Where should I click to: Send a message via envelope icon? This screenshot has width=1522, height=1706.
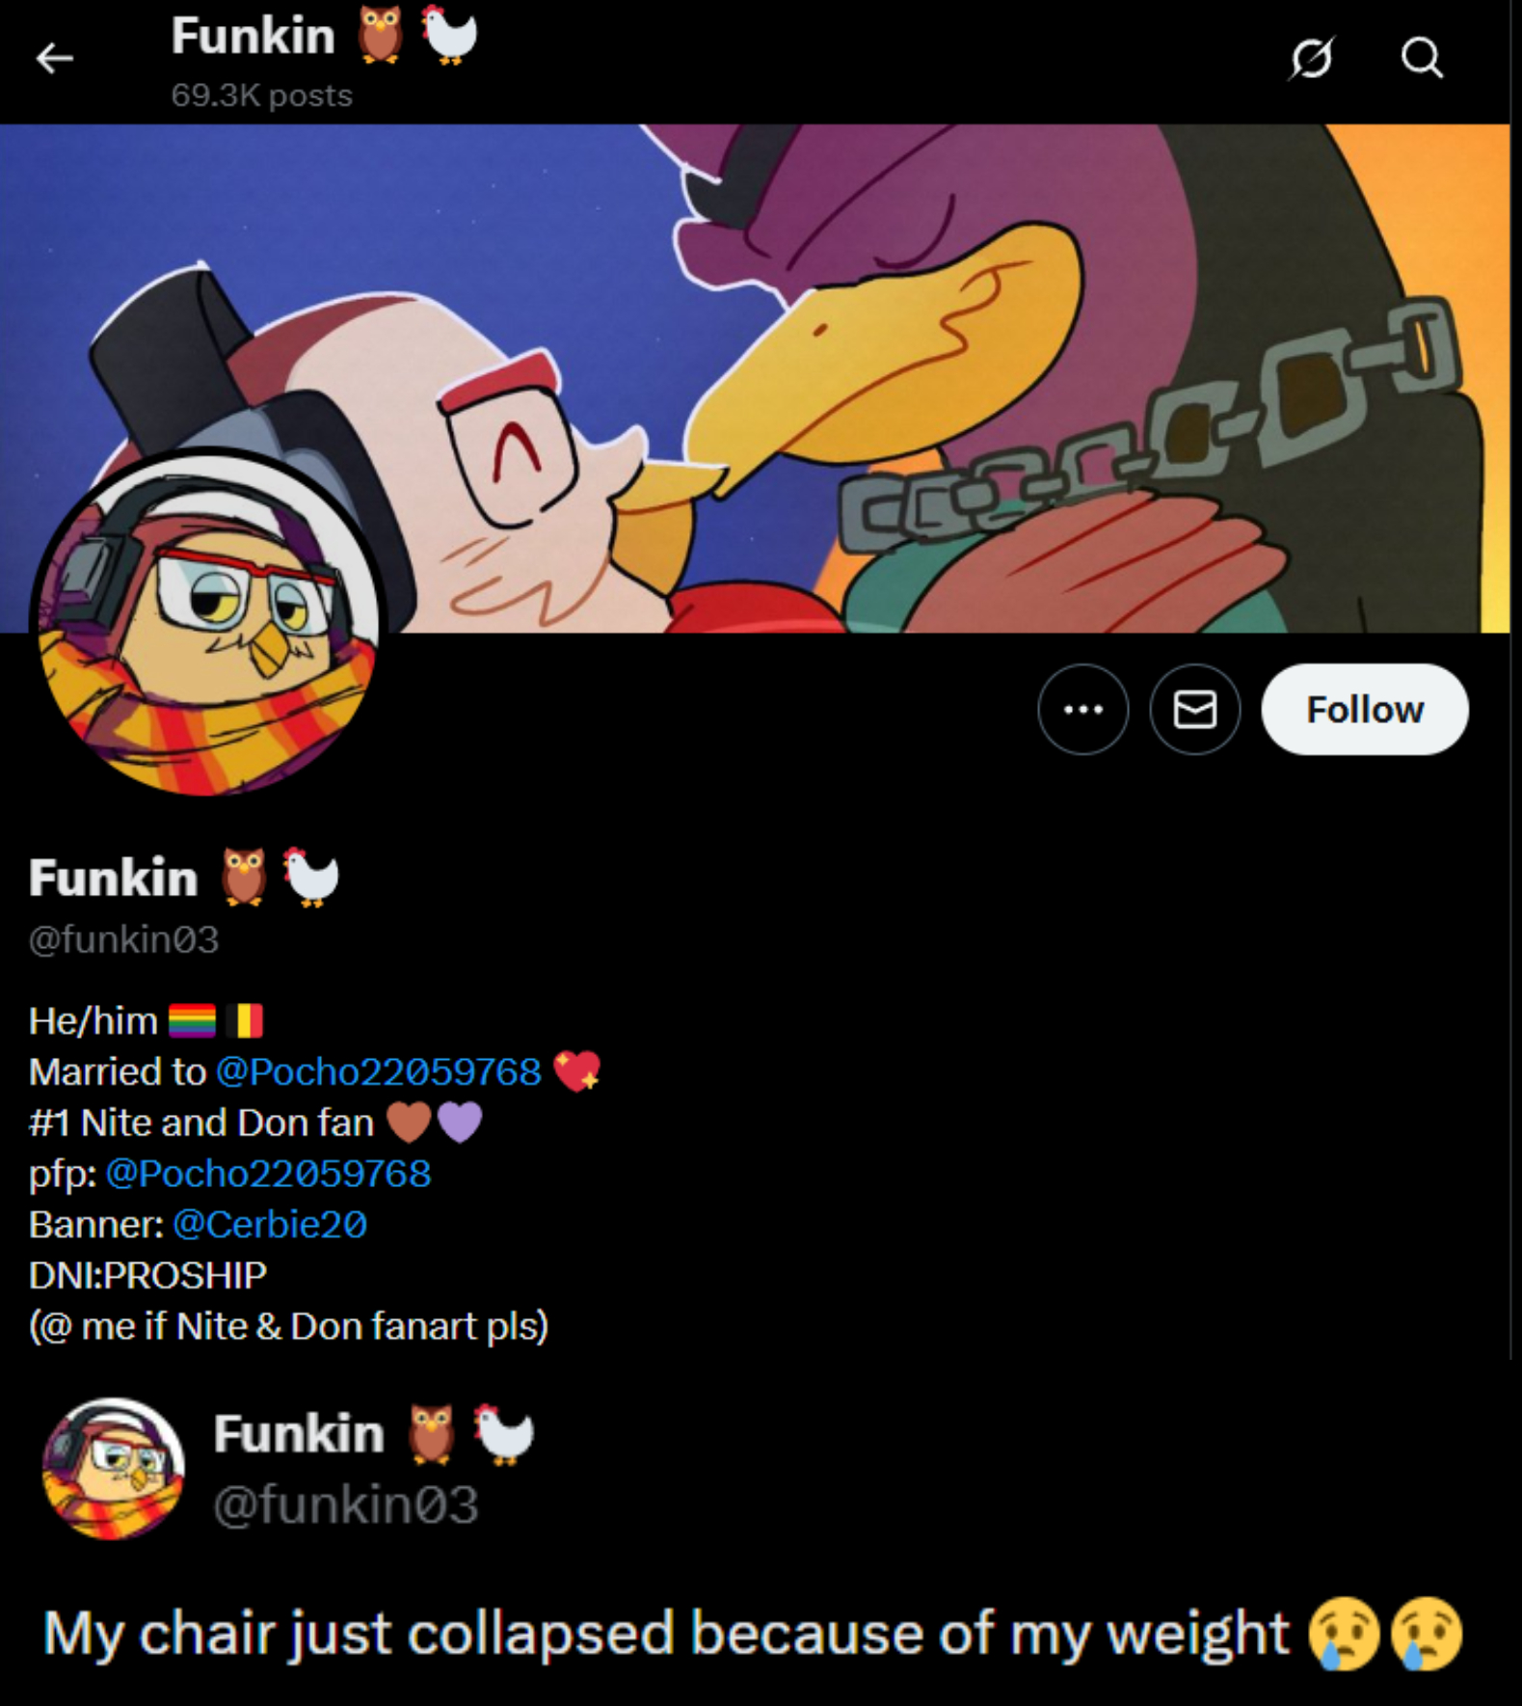(1195, 709)
